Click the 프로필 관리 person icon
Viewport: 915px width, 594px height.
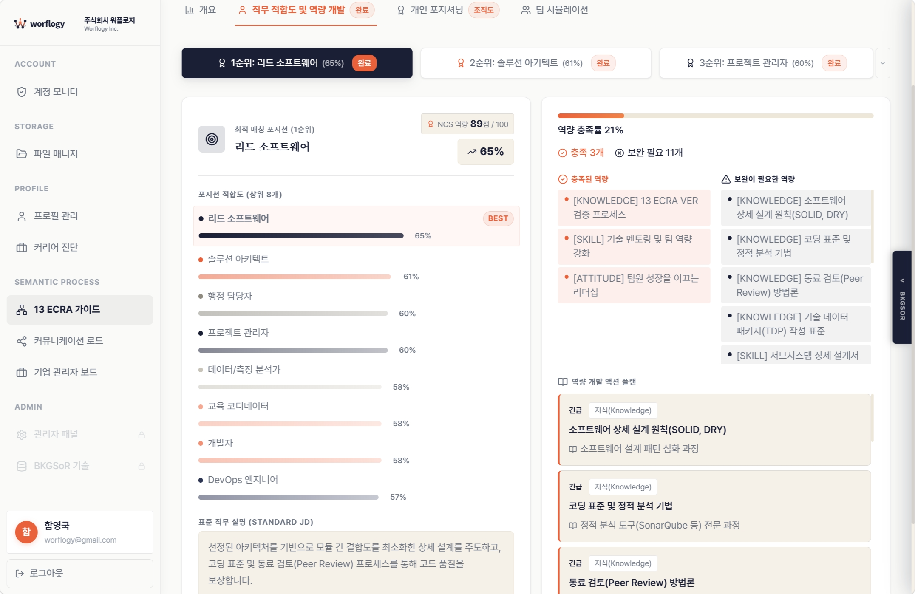[22, 216]
